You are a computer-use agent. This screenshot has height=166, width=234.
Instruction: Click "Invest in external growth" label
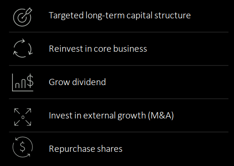97,116
